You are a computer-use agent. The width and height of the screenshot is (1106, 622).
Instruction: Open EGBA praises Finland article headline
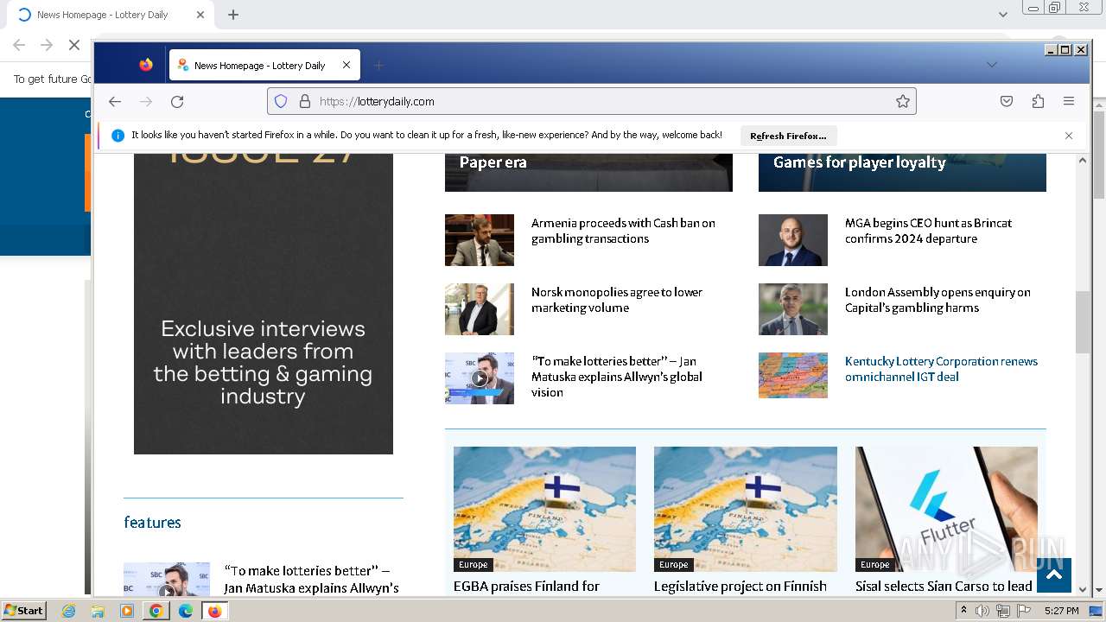[x=526, y=587]
